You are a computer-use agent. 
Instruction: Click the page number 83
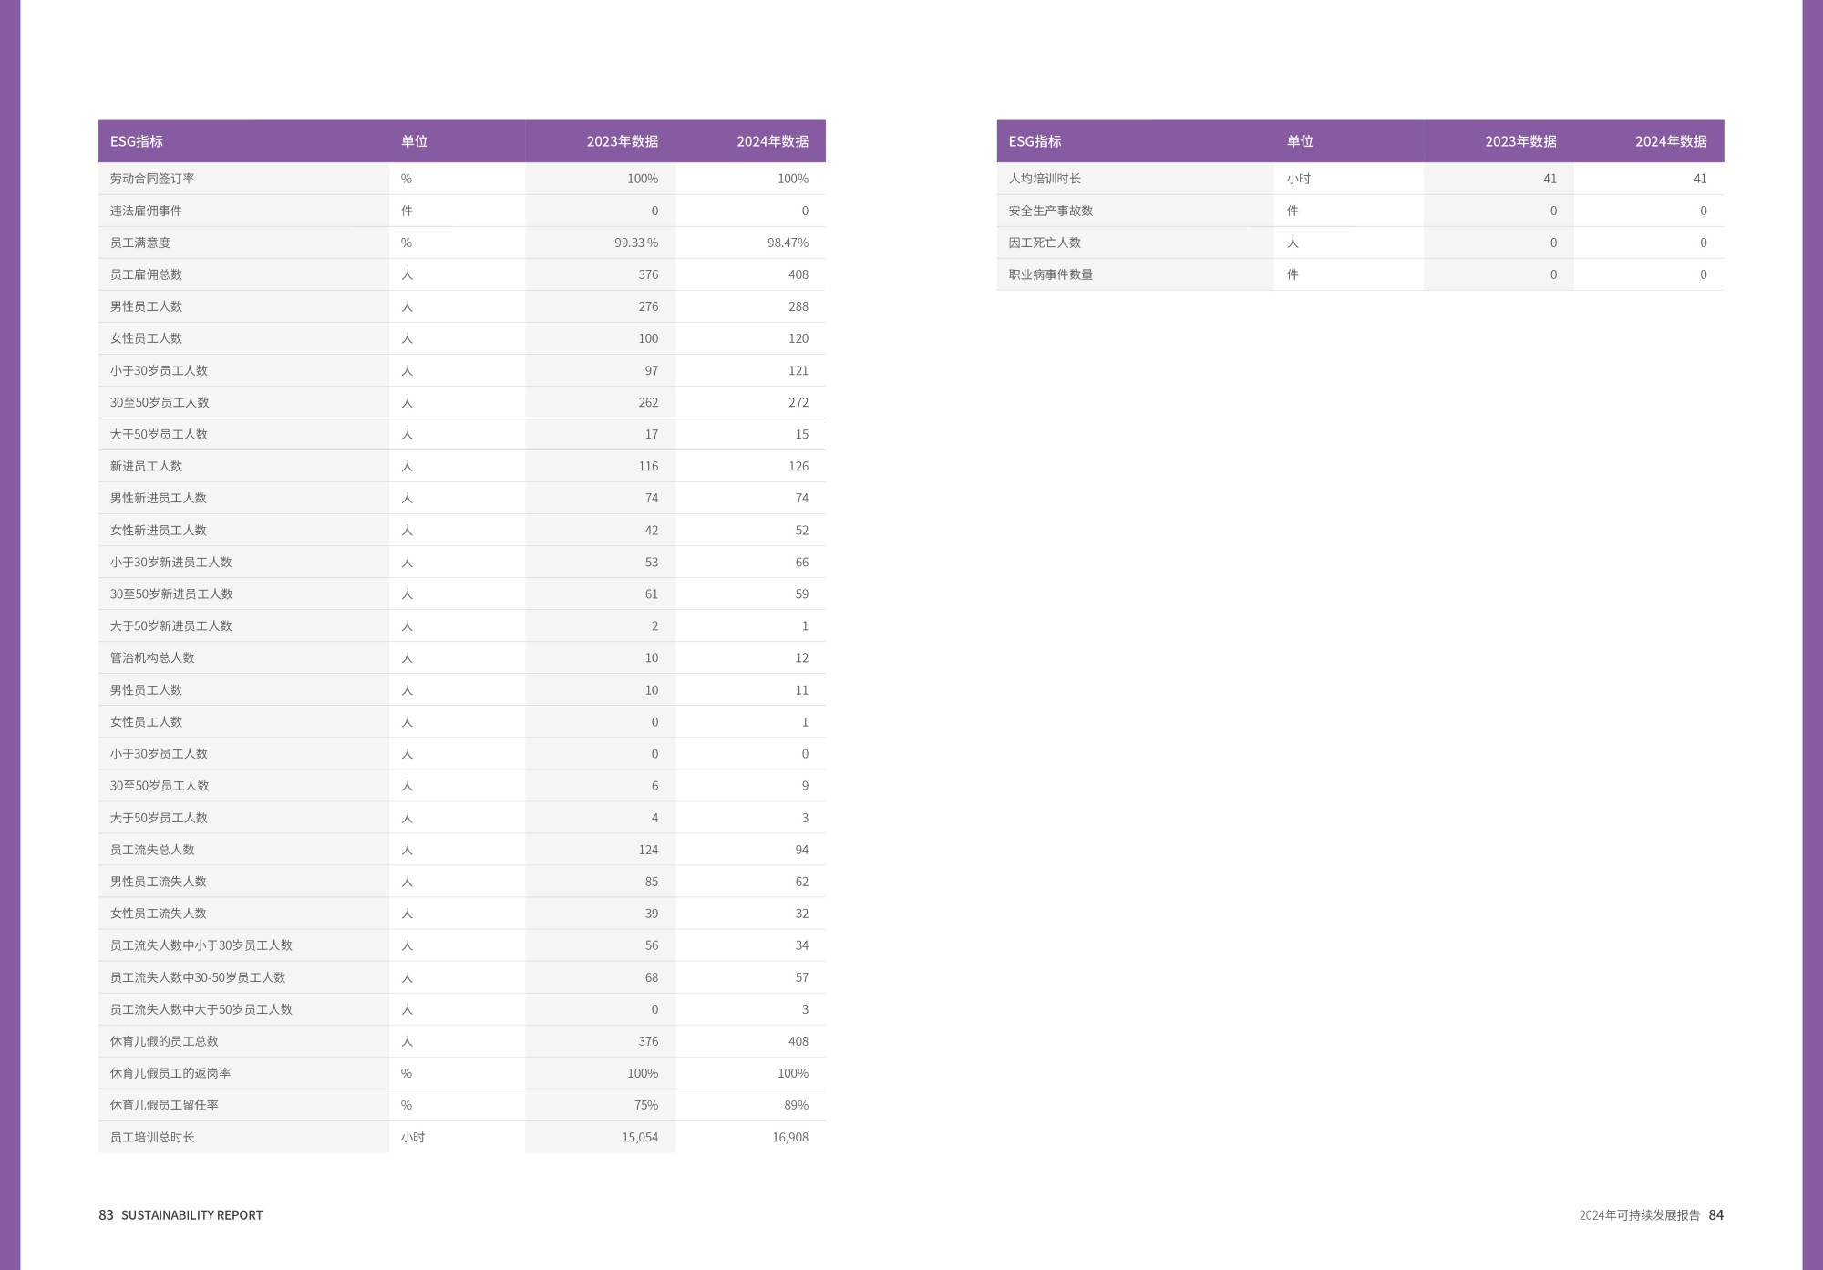[107, 1215]
